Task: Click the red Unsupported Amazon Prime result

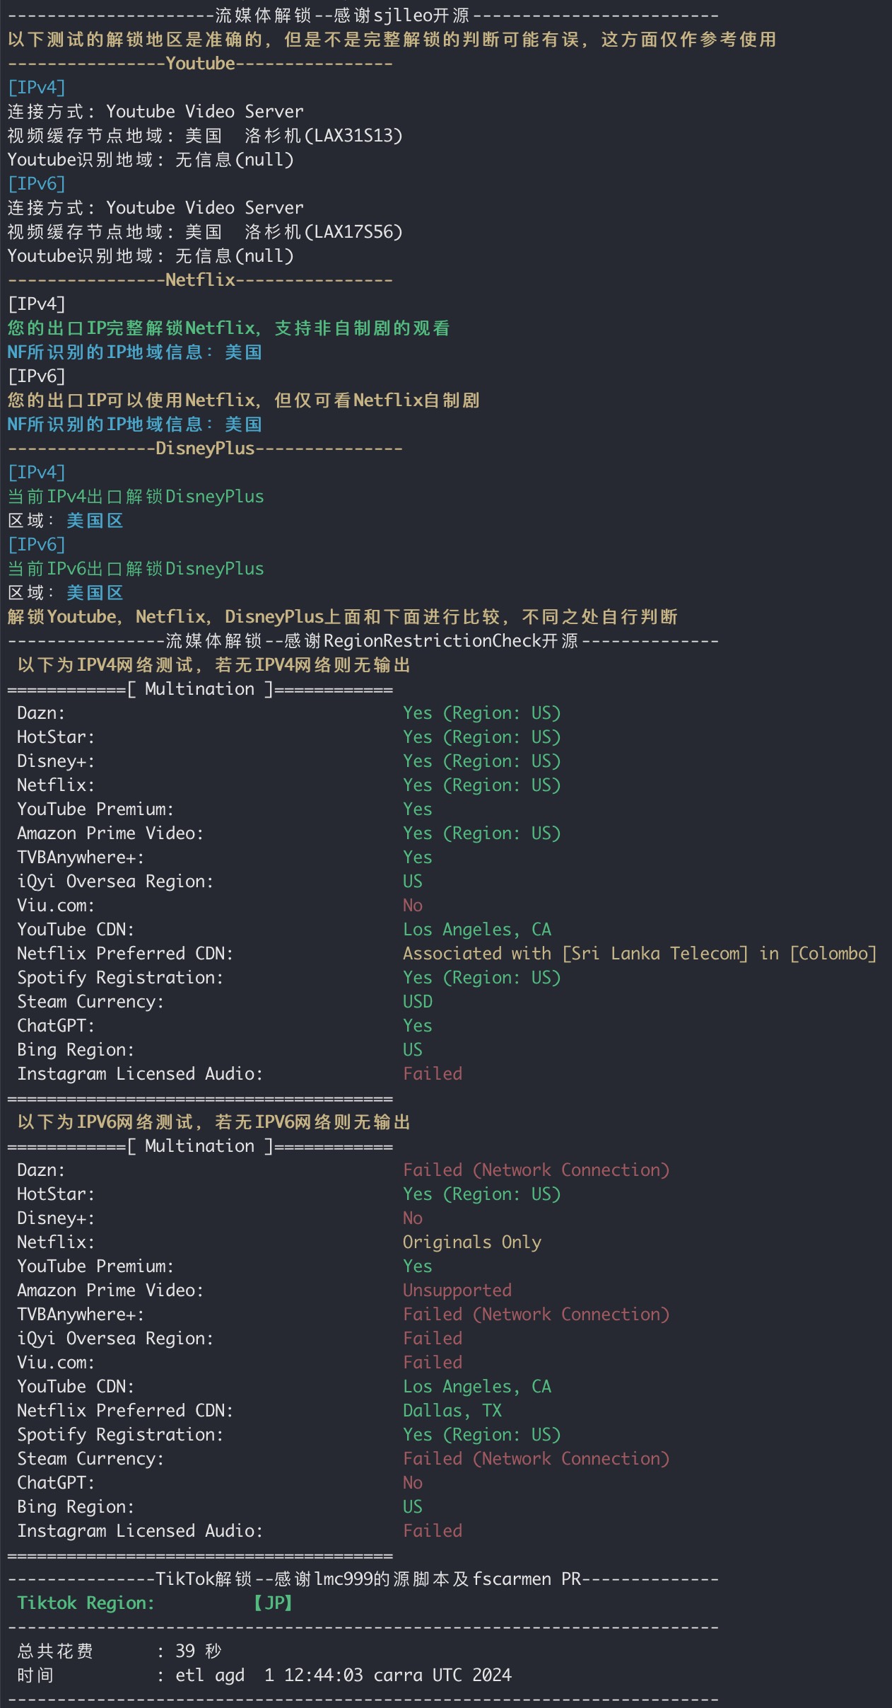Action: pyautogui.click(x=457, y=1291)
